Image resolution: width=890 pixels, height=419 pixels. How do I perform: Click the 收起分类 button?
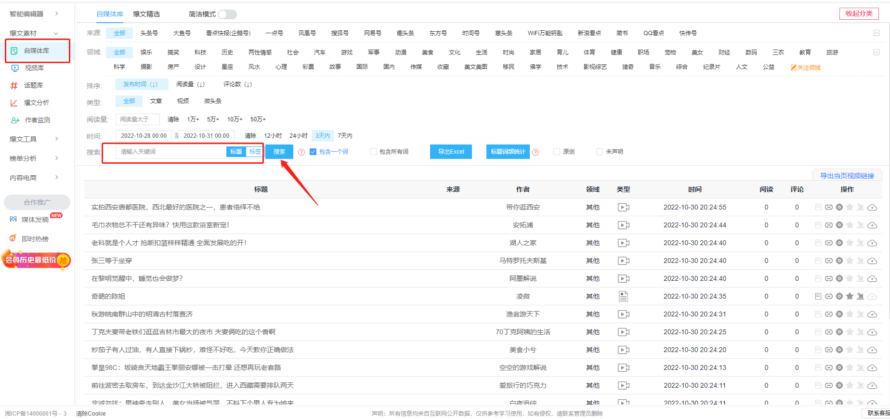pos(859,13)
